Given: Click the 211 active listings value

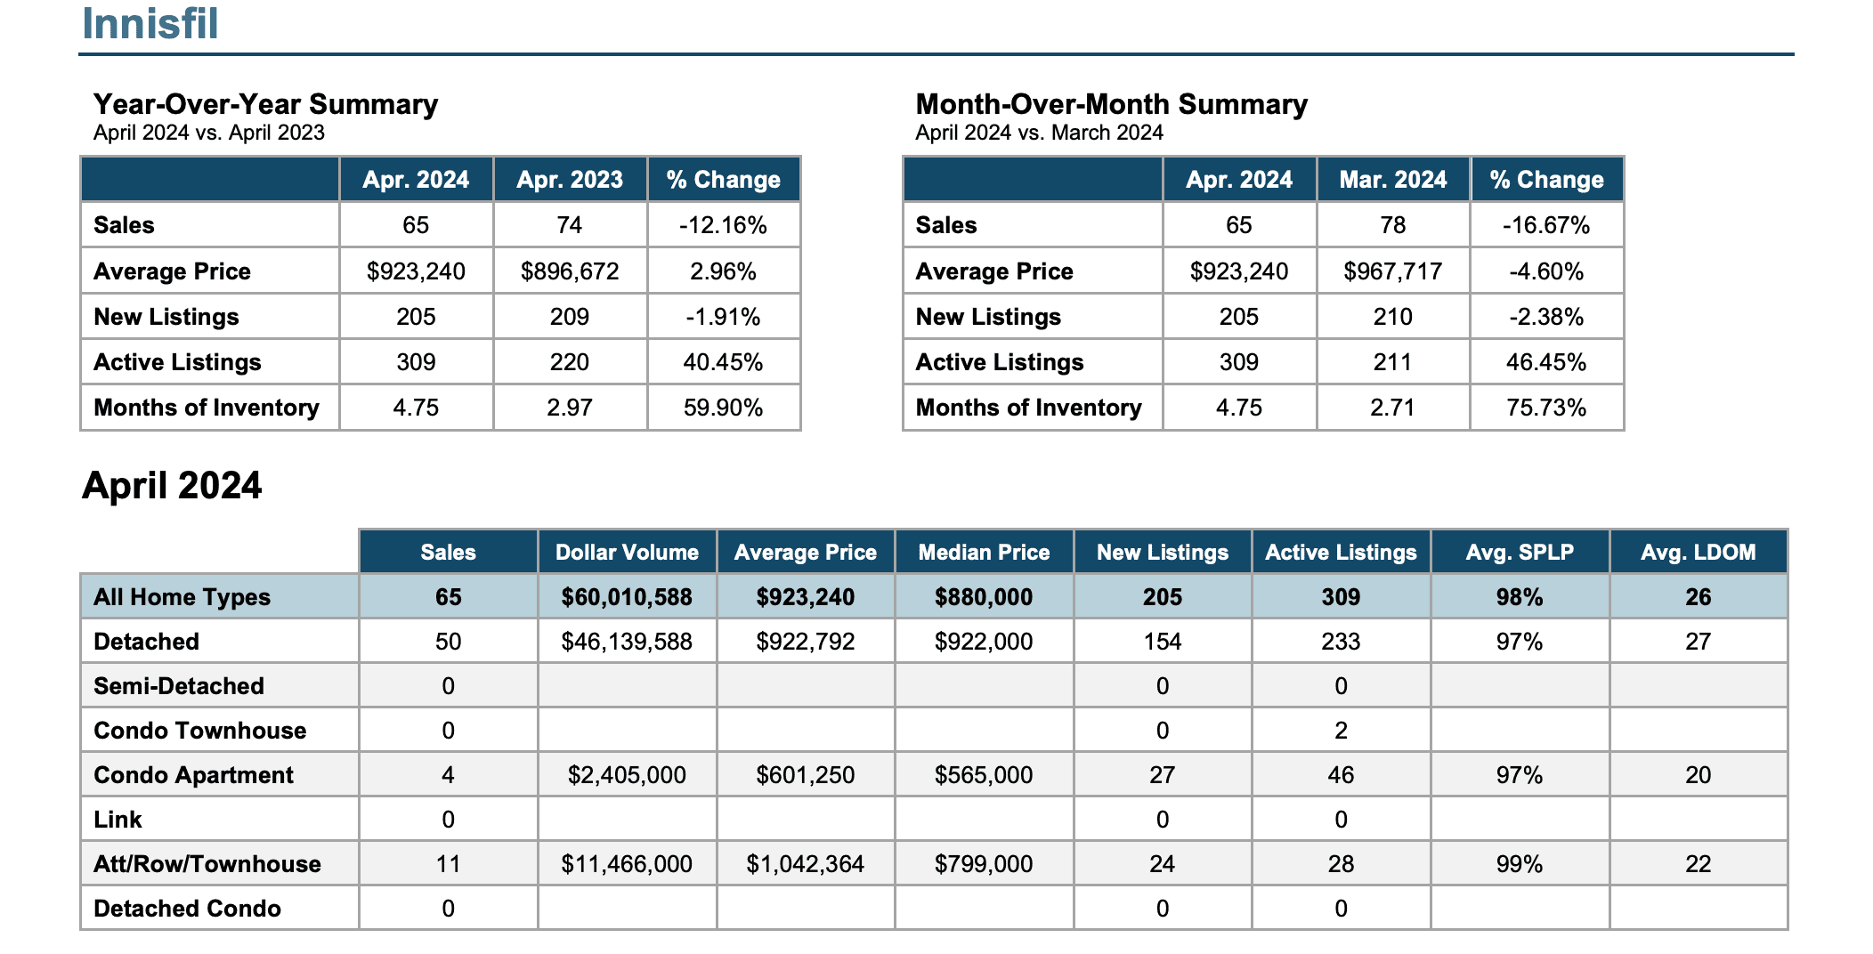Looking at the screenshot, I should coord(1393,362).
